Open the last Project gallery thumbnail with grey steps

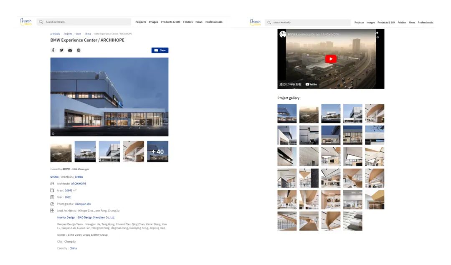352,221
